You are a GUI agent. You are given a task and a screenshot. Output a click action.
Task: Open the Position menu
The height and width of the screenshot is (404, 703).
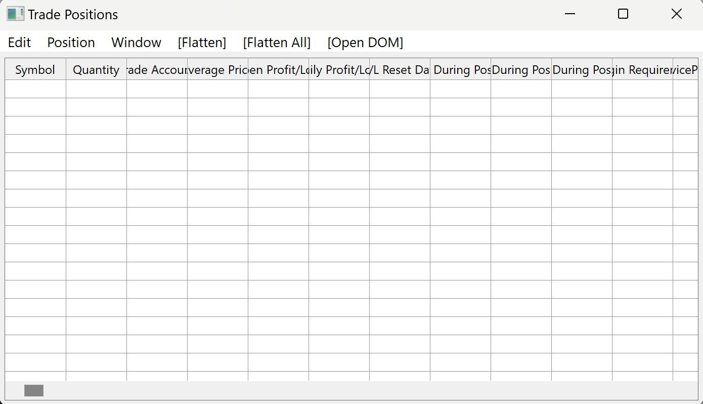pyautogui.click(x=71, y=43)
